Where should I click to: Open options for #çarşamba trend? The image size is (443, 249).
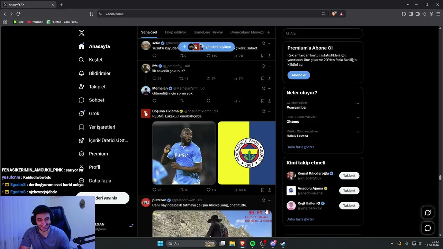pyautogui.click(x=357, y=103)
